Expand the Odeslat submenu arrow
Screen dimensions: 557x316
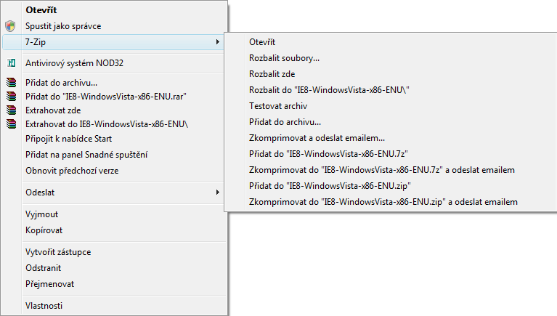click(x=217, y=193)
